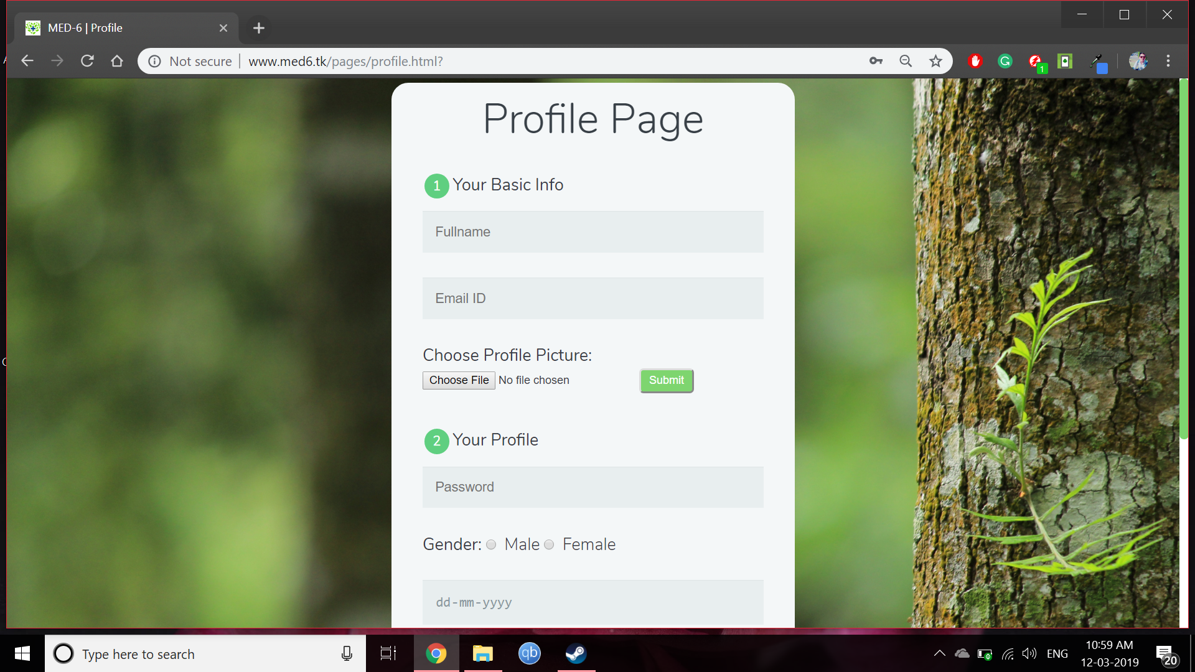Open the red AdBlock extension icon
This screenshot has width=1195, height=672.
pos(975,61)
